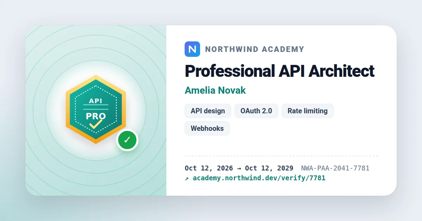Click the NORTHWIND ACADEMY issuer text

pyautogui.click(x=255, y=49)
